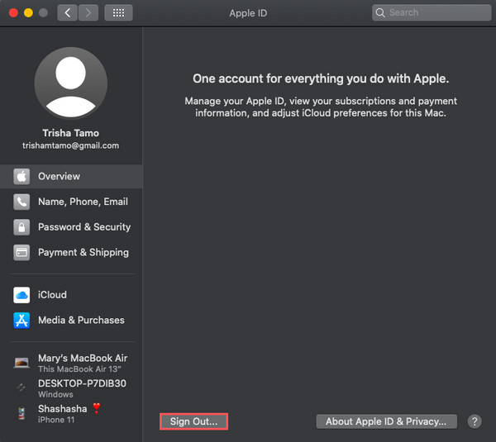496x442 pixels.
Task: Open Name, Phone, Email section
Action: pos(71,202)
